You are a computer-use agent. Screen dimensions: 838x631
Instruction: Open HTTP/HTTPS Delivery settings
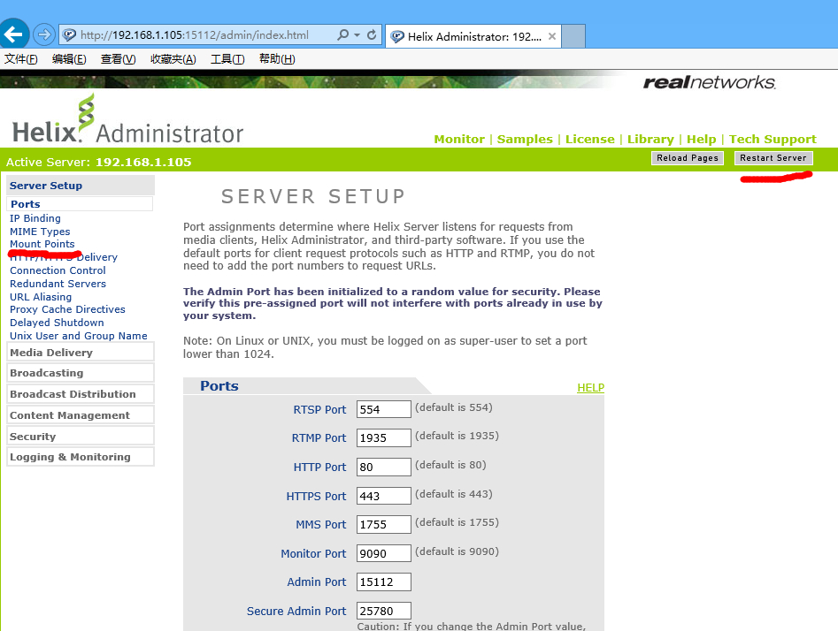(x=64, y=257)
